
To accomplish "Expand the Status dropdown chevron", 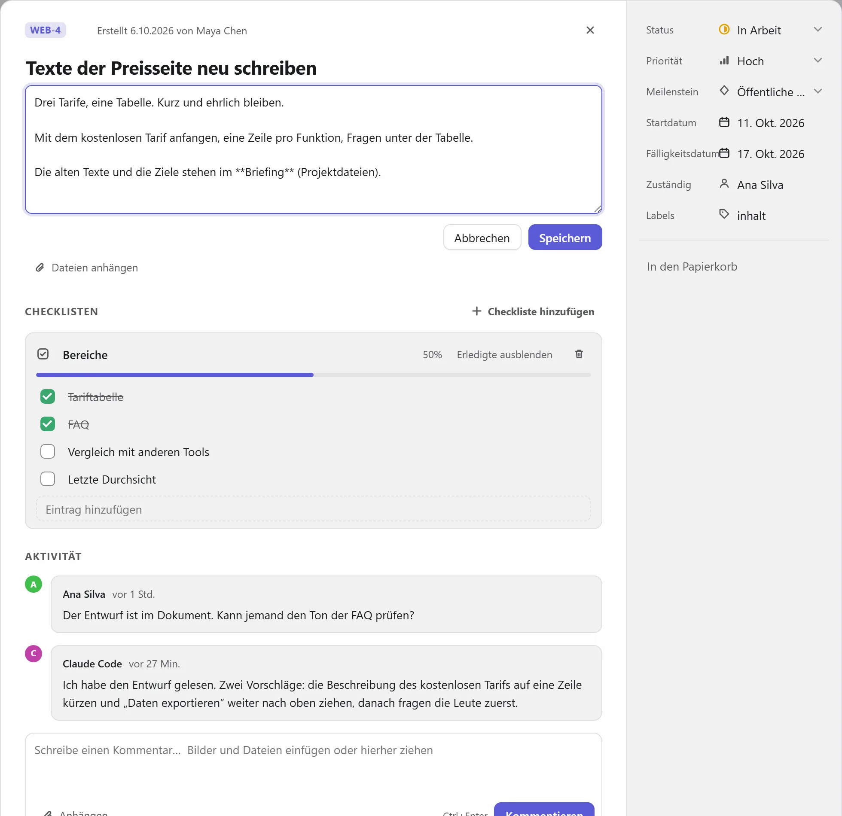I will [x=818, y=30].
